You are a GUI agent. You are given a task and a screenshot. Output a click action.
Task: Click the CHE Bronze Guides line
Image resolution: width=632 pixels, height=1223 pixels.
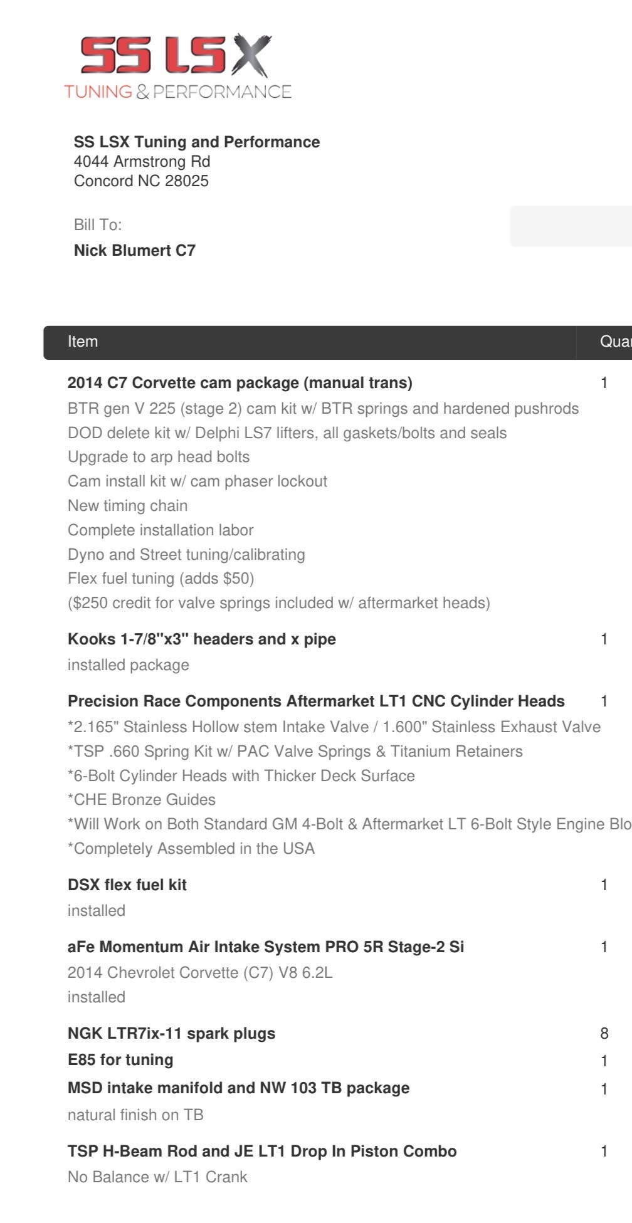[142, 799]
